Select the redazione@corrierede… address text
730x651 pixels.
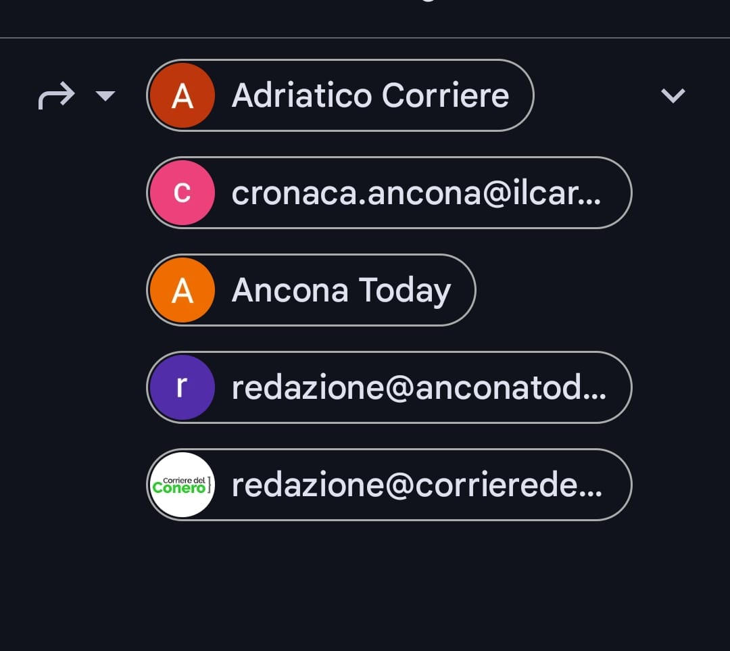click(x=406, y=485)
